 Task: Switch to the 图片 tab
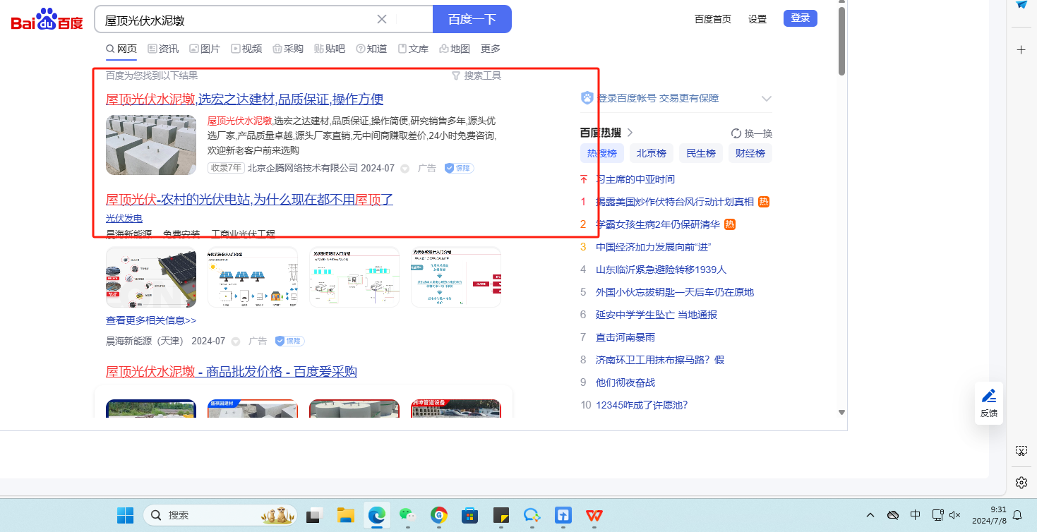tap(205, 49)
